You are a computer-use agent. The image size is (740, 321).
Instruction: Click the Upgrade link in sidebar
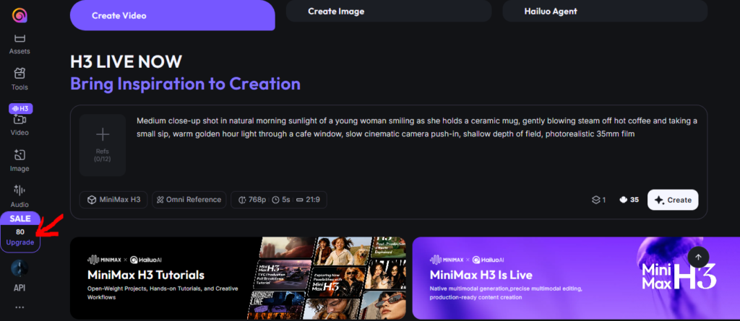(x=20, y=242)
